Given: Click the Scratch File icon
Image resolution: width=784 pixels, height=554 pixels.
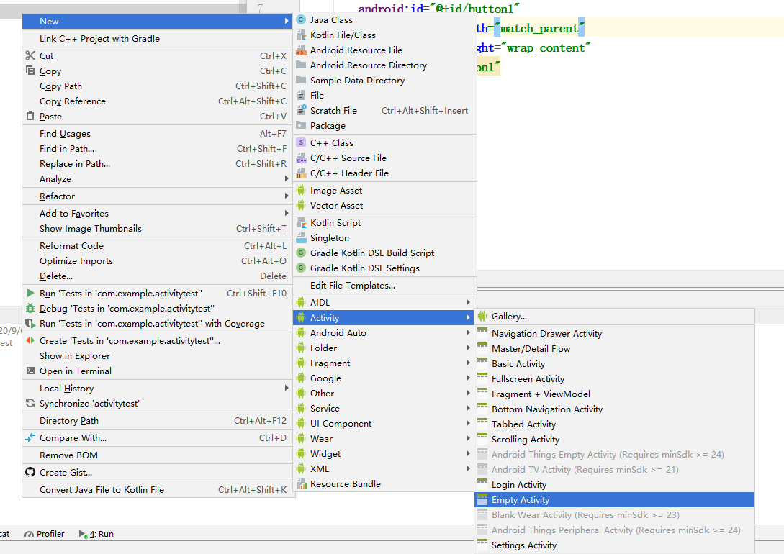Looking at the screenshot, I should click(301, 111).
